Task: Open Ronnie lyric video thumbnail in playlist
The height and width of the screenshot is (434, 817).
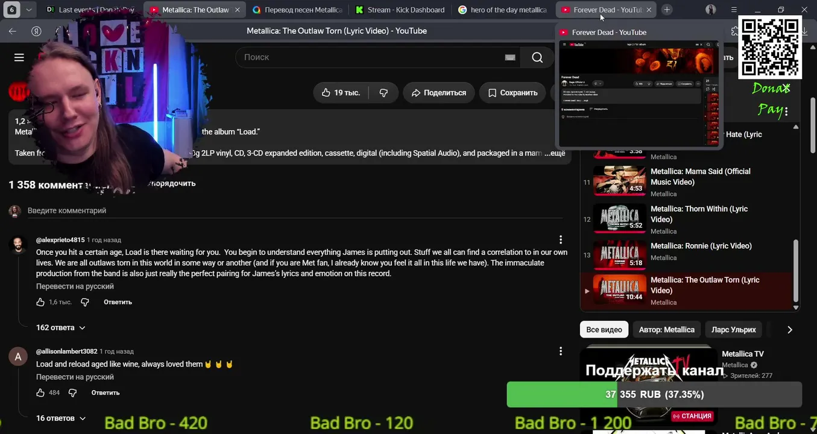Action: point(619,256)
